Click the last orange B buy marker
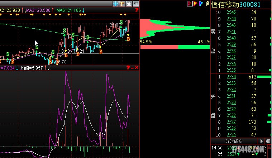This screenshot has height=158, width=272. 128,39
